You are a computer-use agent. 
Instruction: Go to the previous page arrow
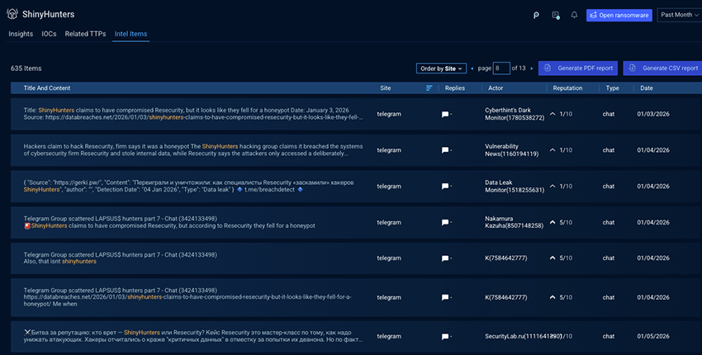[472, 69]
